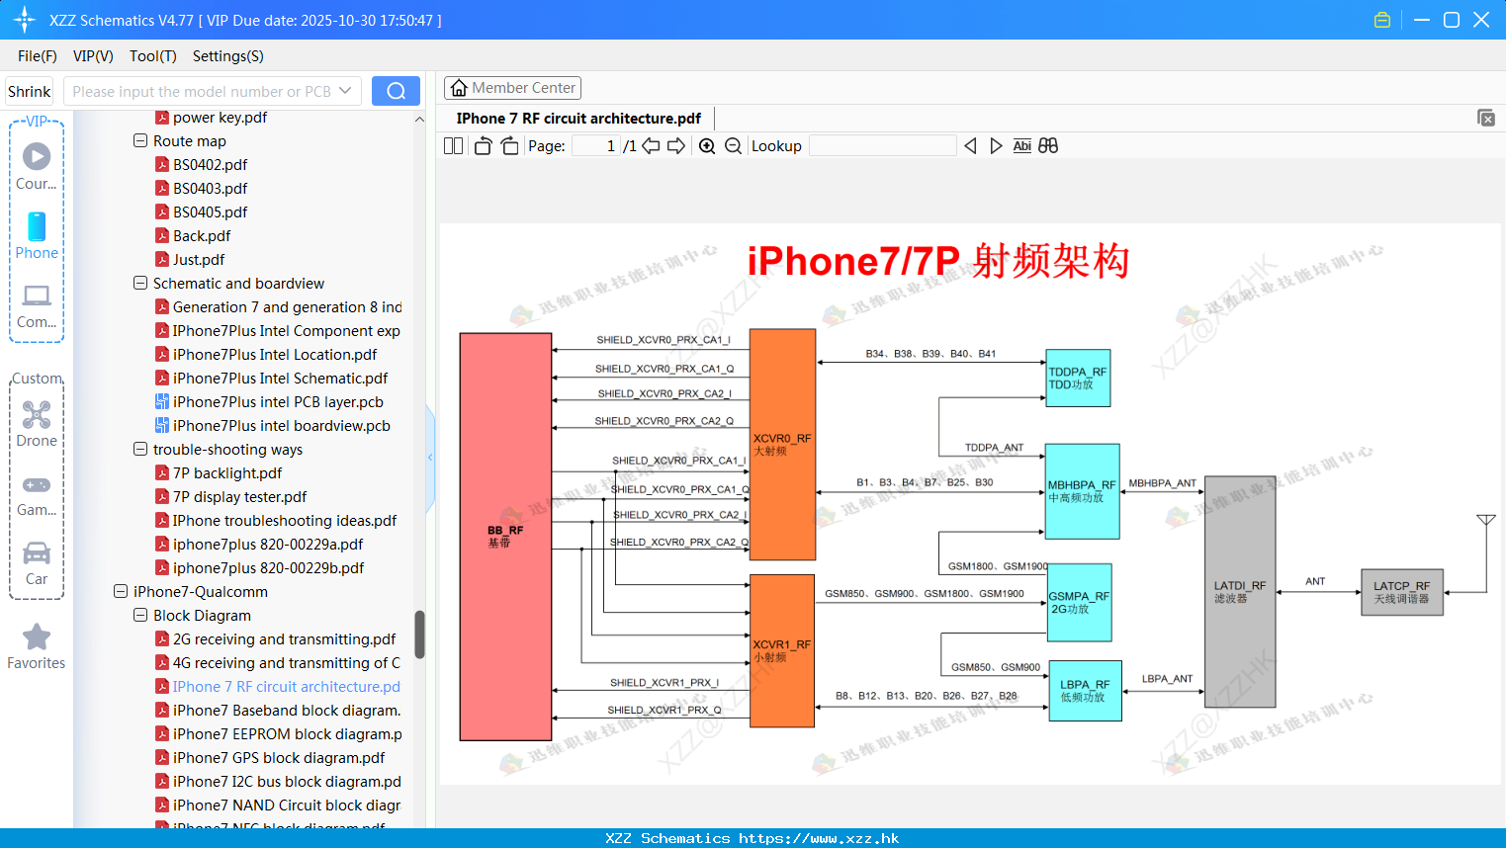1506x848 pixels.
Task: Open the Drone category
Action: [x=37, y=424]
